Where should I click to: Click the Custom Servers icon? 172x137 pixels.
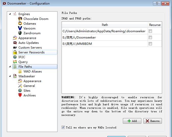pos(15,47)
